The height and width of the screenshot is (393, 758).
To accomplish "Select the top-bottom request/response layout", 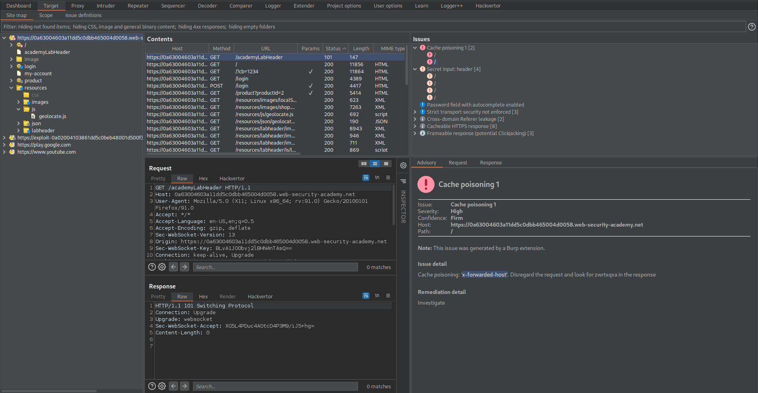I will click(x=375, y=164).
